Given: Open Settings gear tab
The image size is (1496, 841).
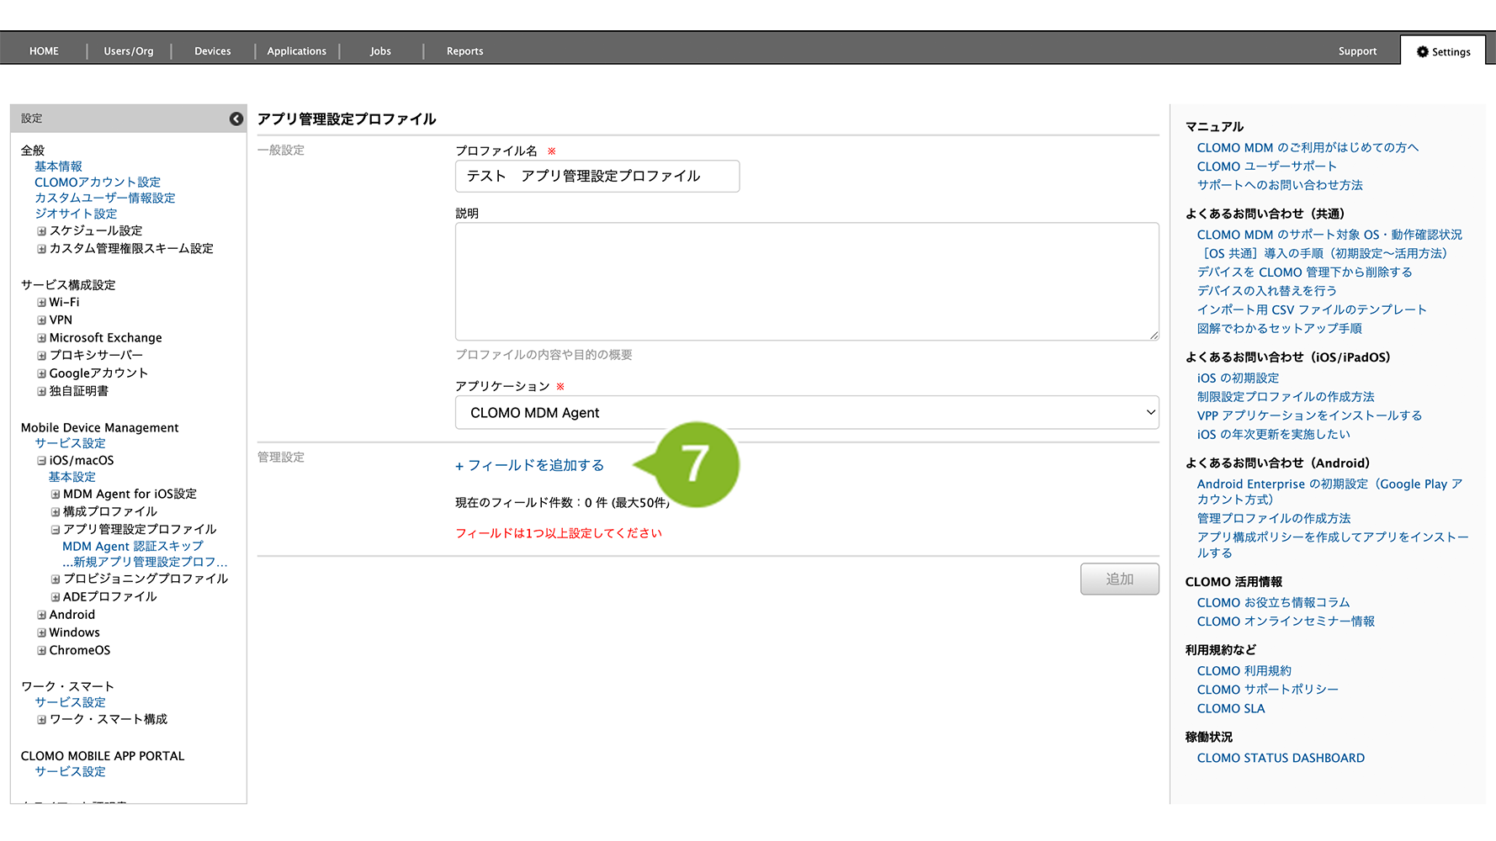Looking at the screenshot, I should [1443, 51].
